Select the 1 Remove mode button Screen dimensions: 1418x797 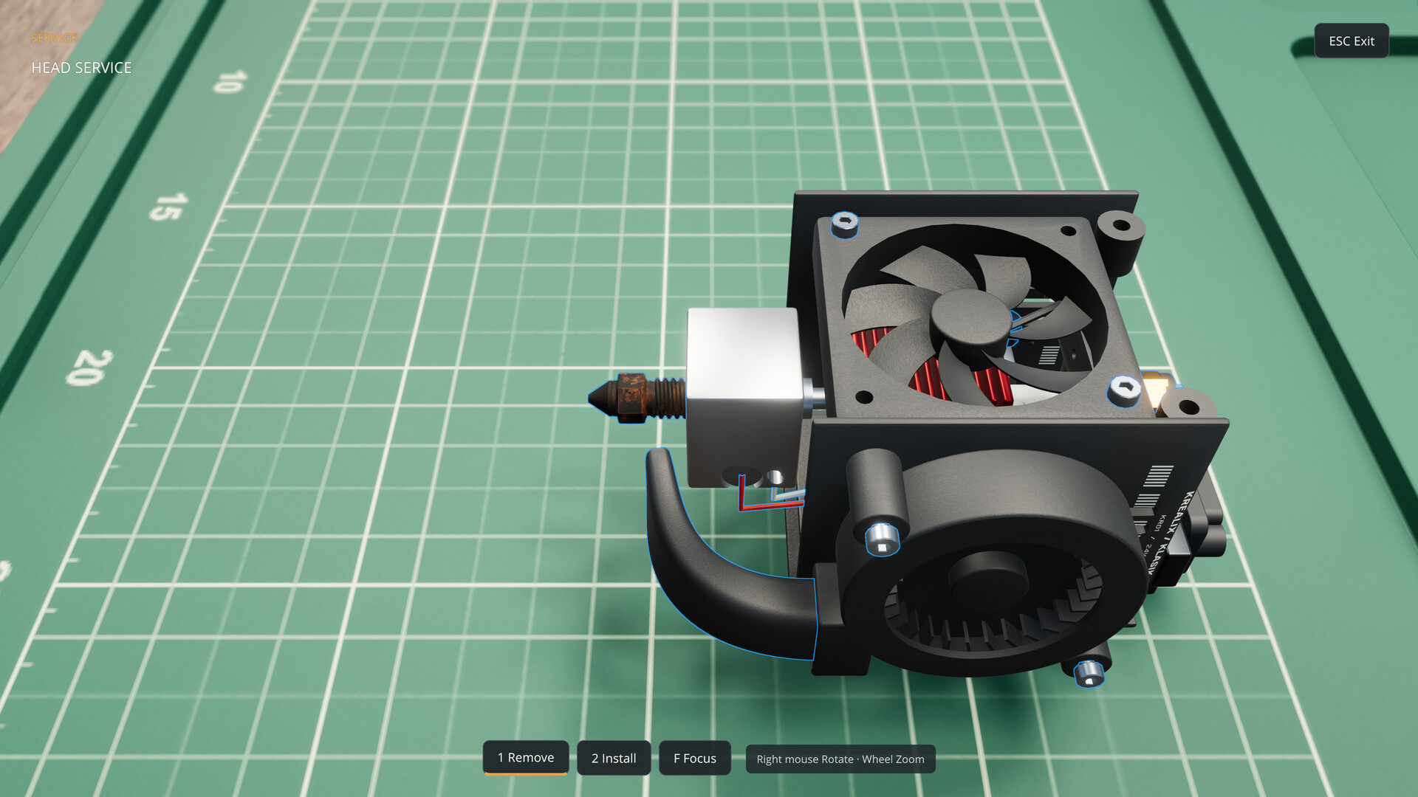[525, 758]
